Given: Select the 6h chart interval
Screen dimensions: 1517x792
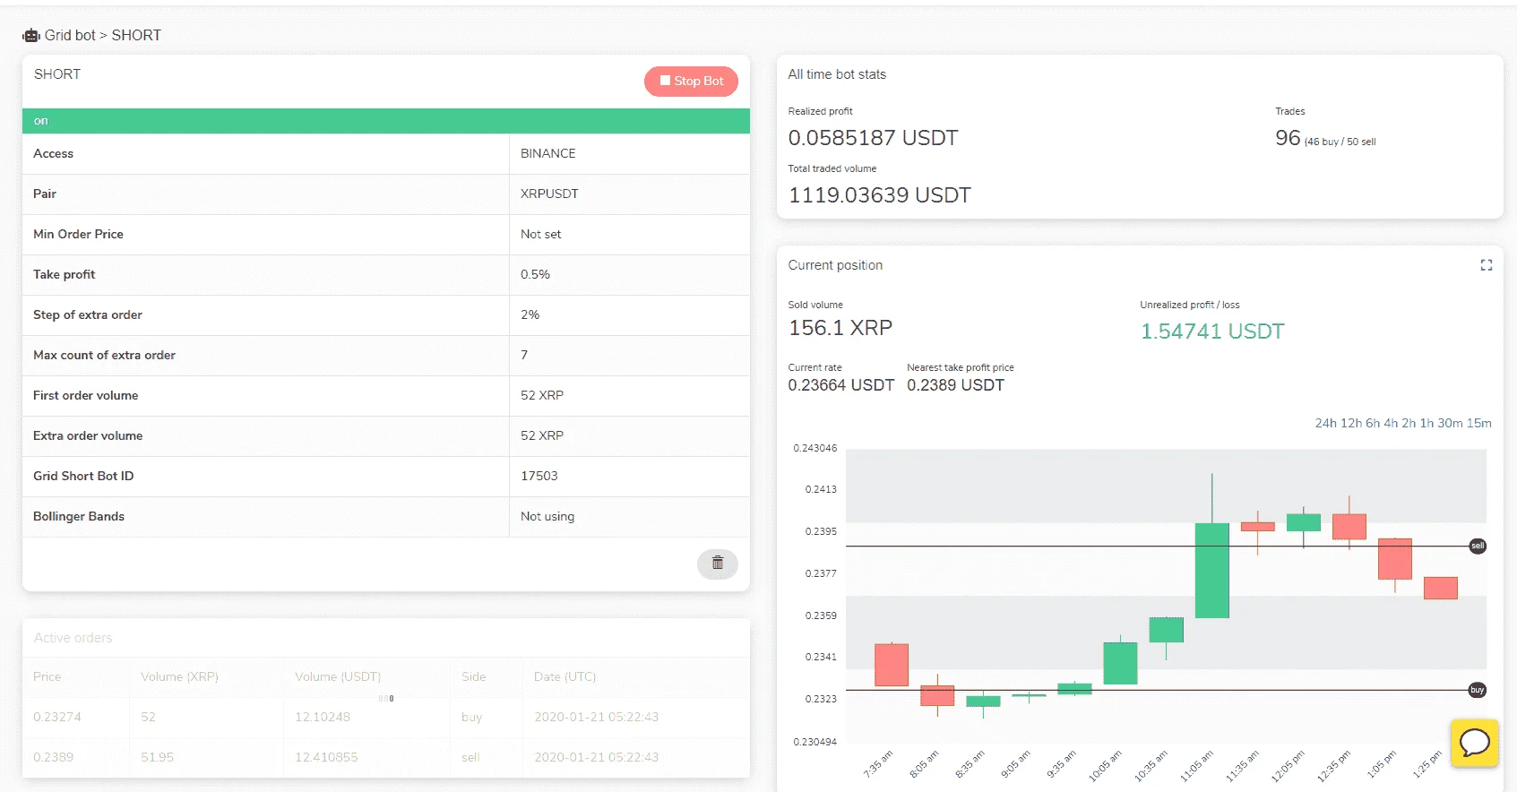Looking at the screenshot, I should coord(1373,423).
